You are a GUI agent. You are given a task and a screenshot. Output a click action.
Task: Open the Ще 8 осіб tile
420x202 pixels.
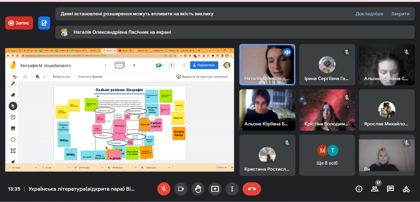327,155
